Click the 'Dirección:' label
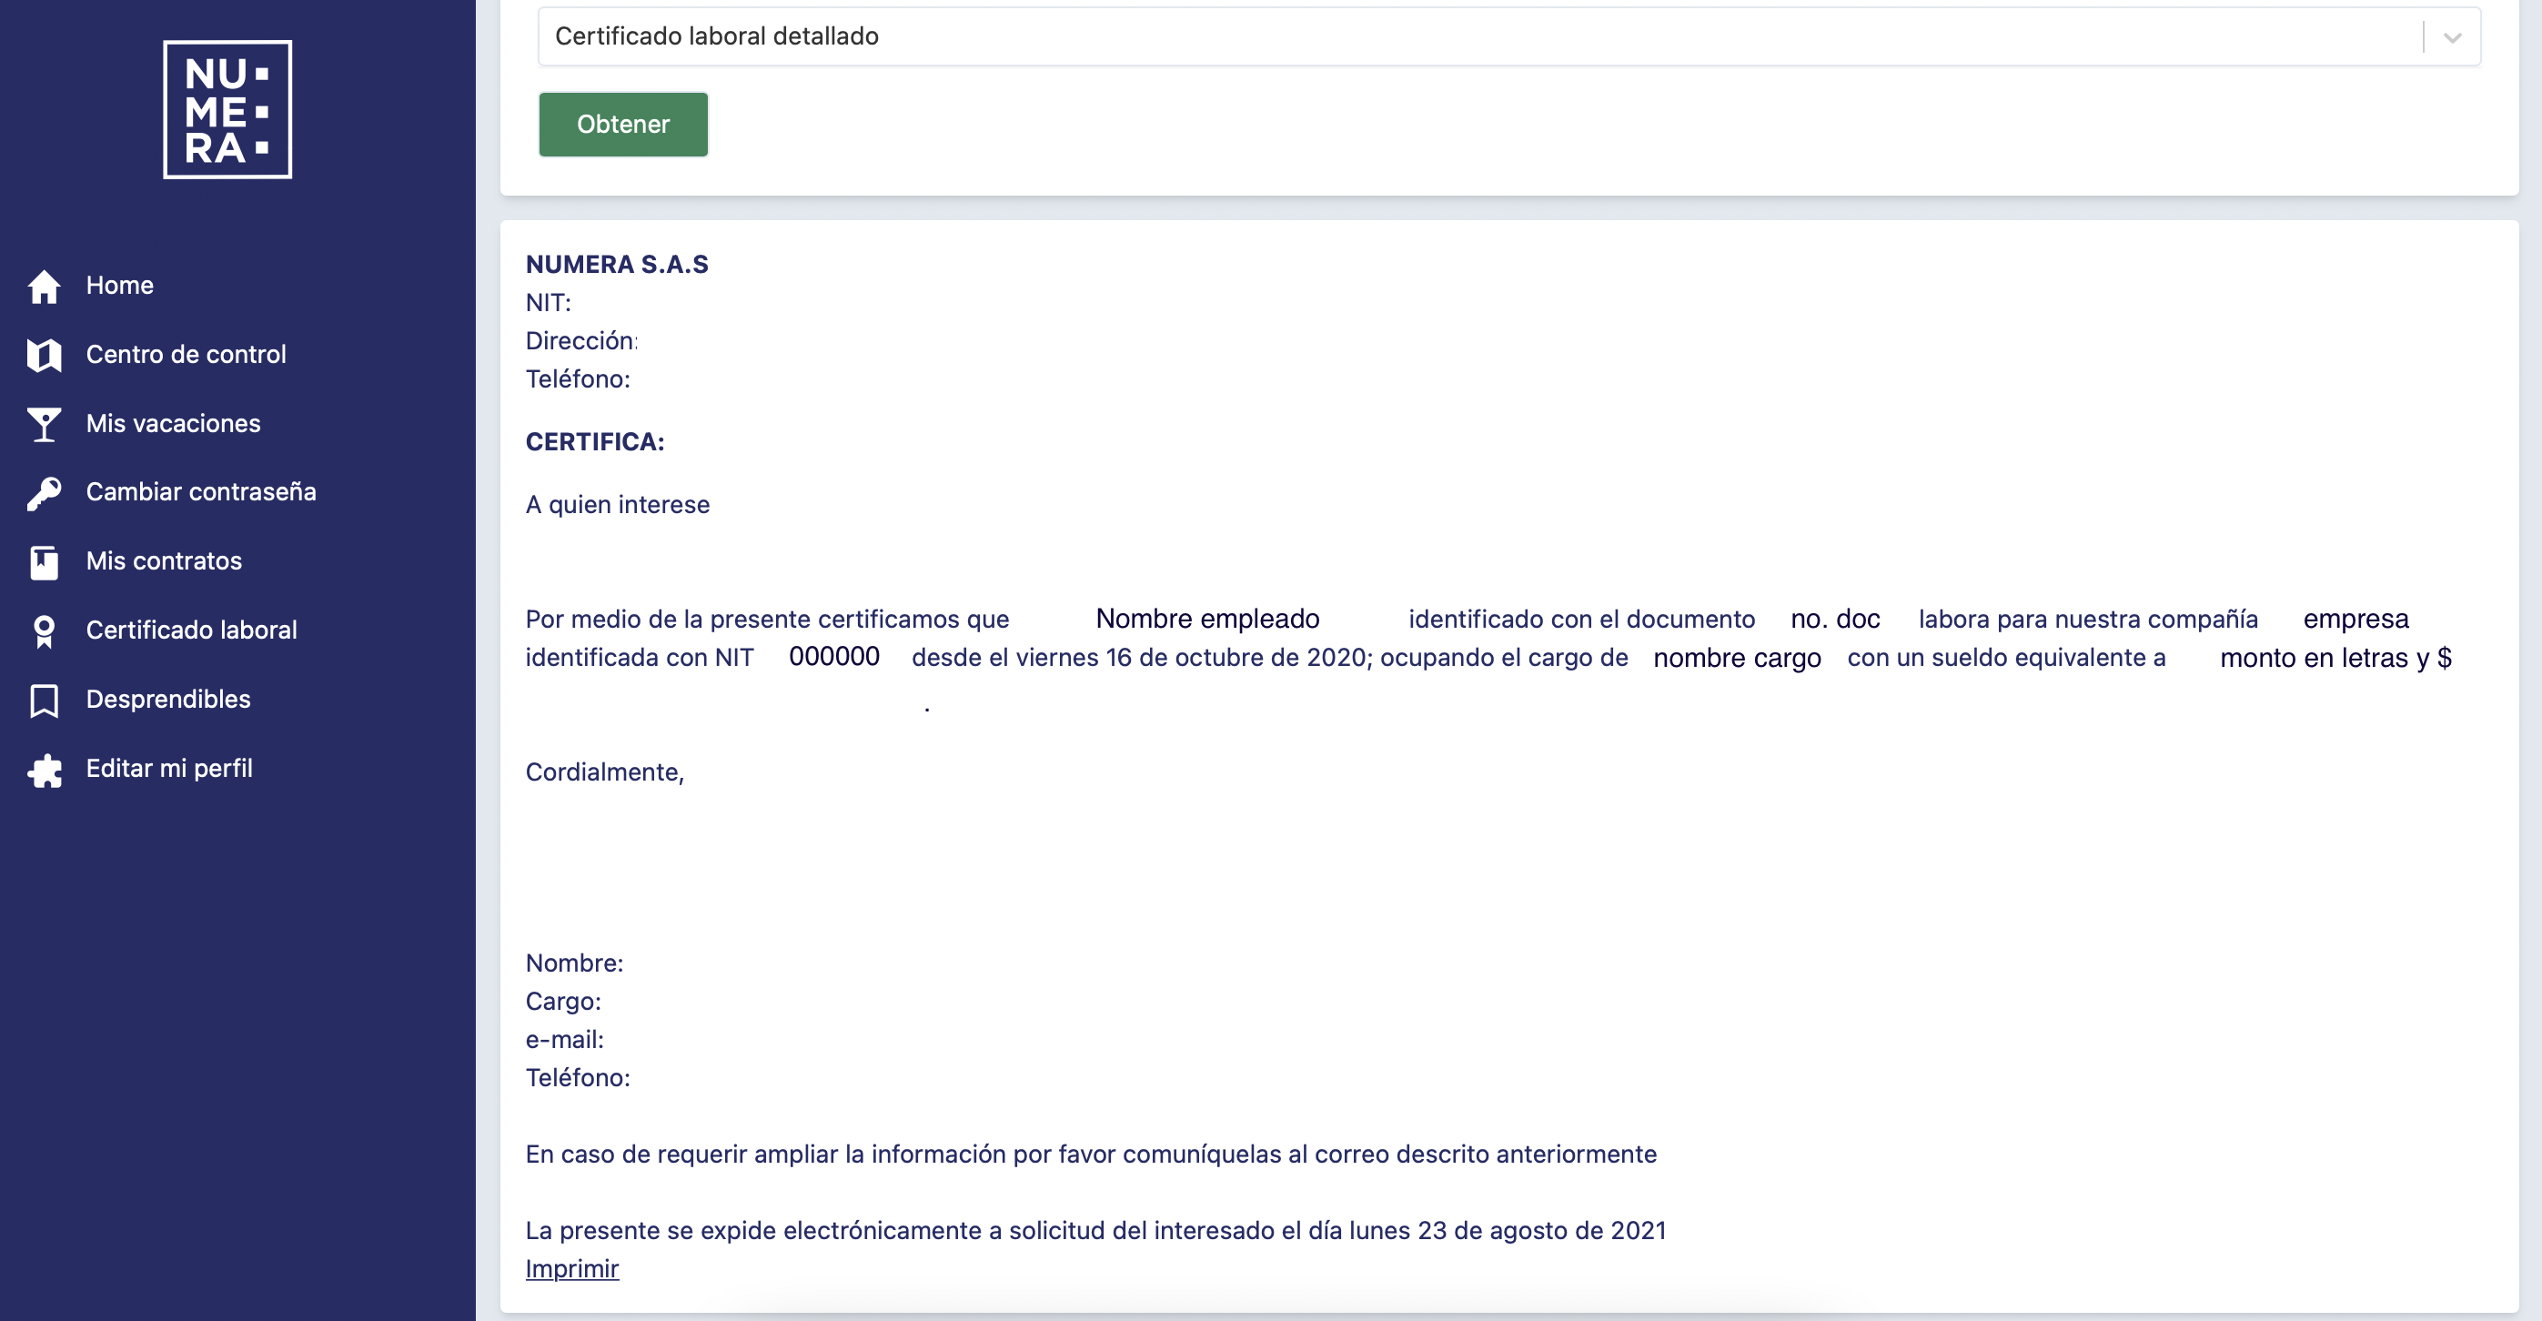Viewport: 2542px width, 1321px height. pos(581,340)
